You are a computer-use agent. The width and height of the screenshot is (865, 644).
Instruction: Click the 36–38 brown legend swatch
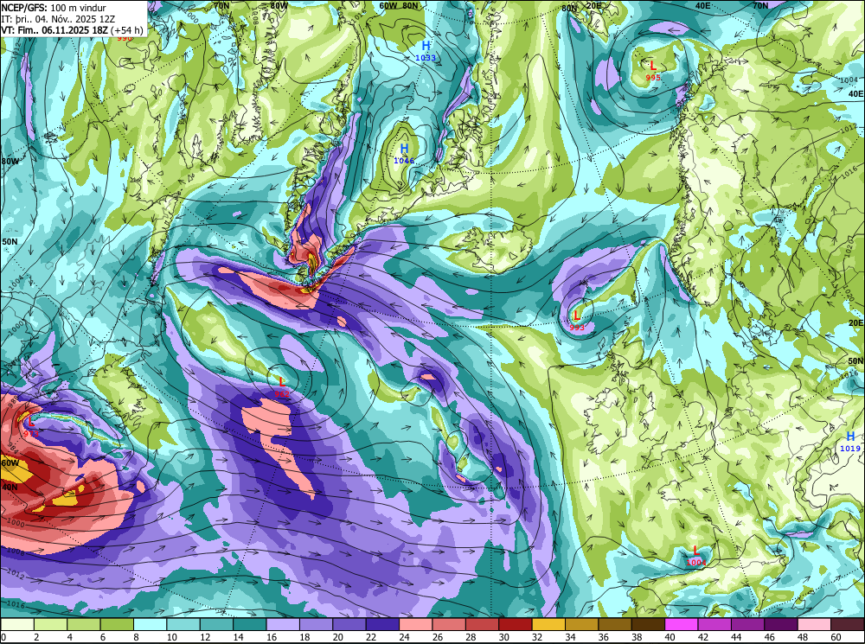pos(615,624)
